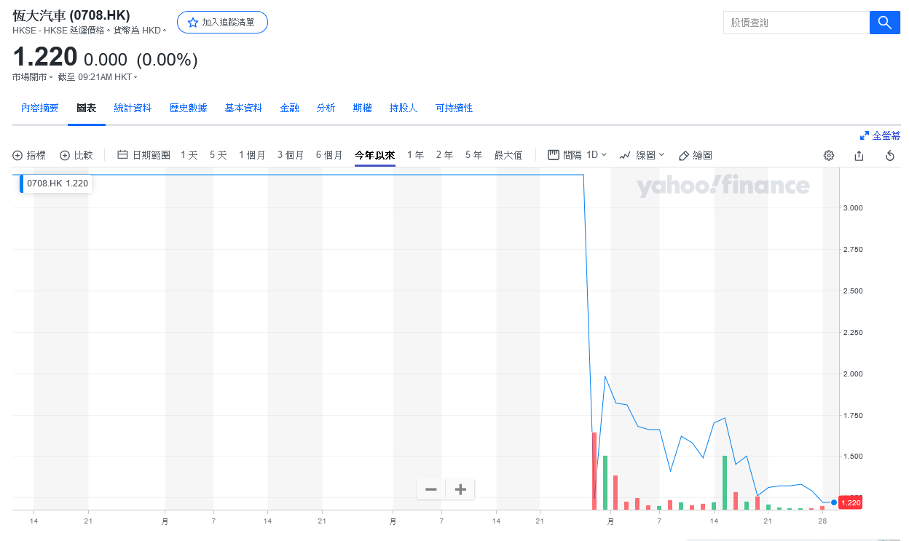This screenshot has width=909, height=541.
Task: Click the 股價查詢 search field
Action: point(797,23)
